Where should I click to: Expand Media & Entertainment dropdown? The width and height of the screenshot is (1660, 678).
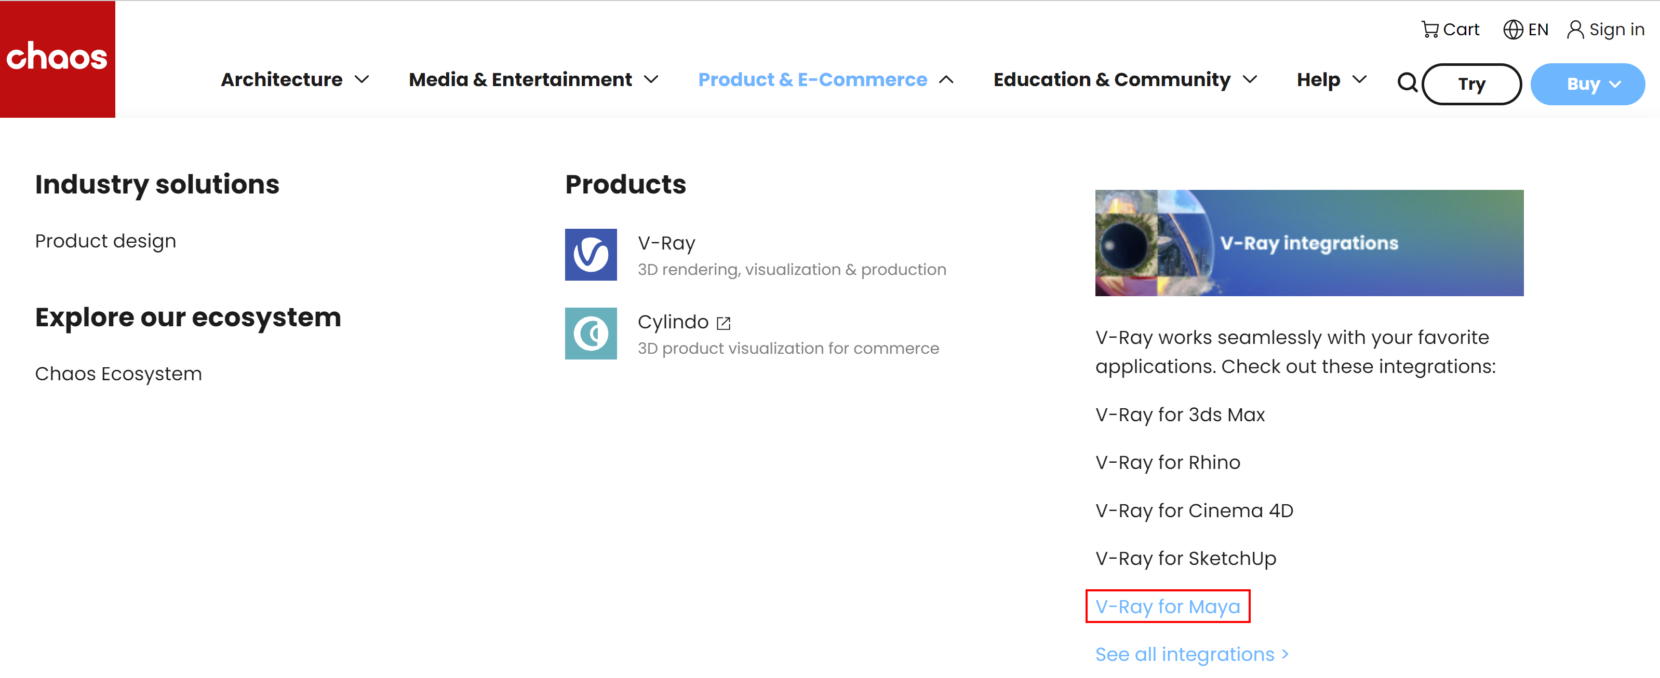(x=533, y=80)
